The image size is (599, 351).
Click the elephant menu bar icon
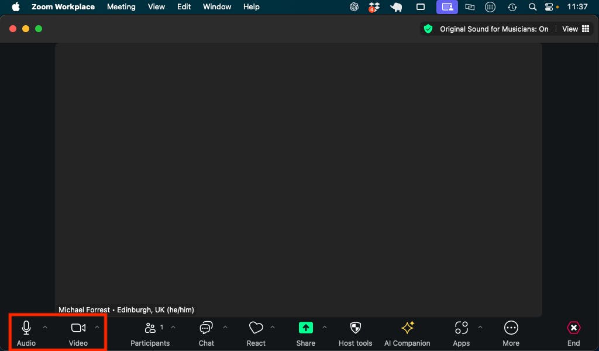pos(396,7)
